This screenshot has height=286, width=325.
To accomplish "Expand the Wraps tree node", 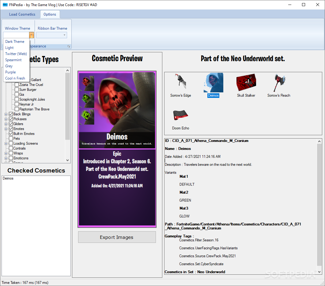I will 6,153.
